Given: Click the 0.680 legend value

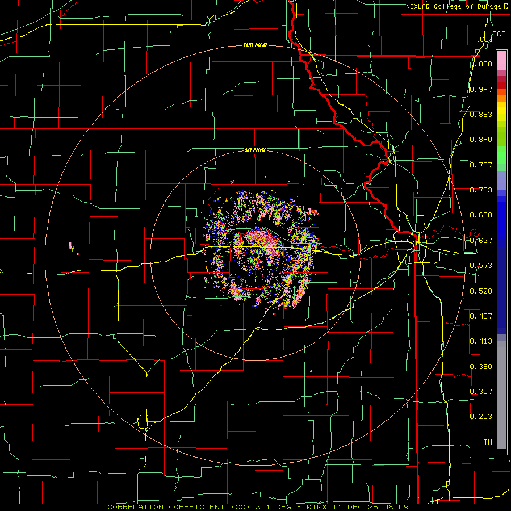Looking at the screenshot, I should point(481,215).
